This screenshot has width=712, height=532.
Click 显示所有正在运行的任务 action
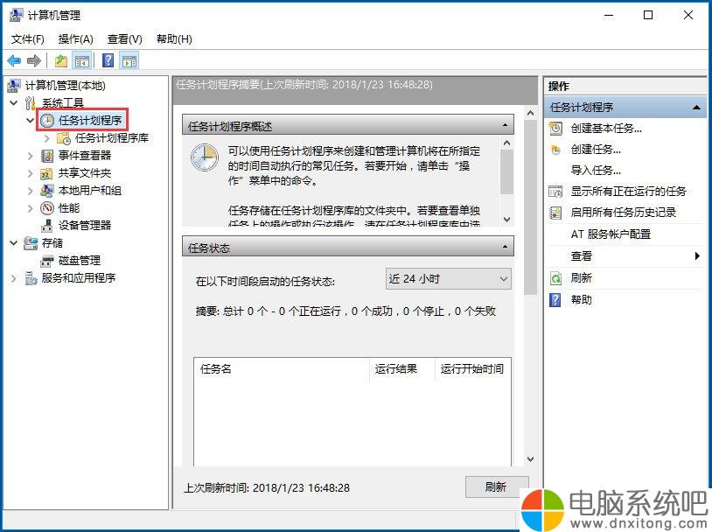point(628,192)
